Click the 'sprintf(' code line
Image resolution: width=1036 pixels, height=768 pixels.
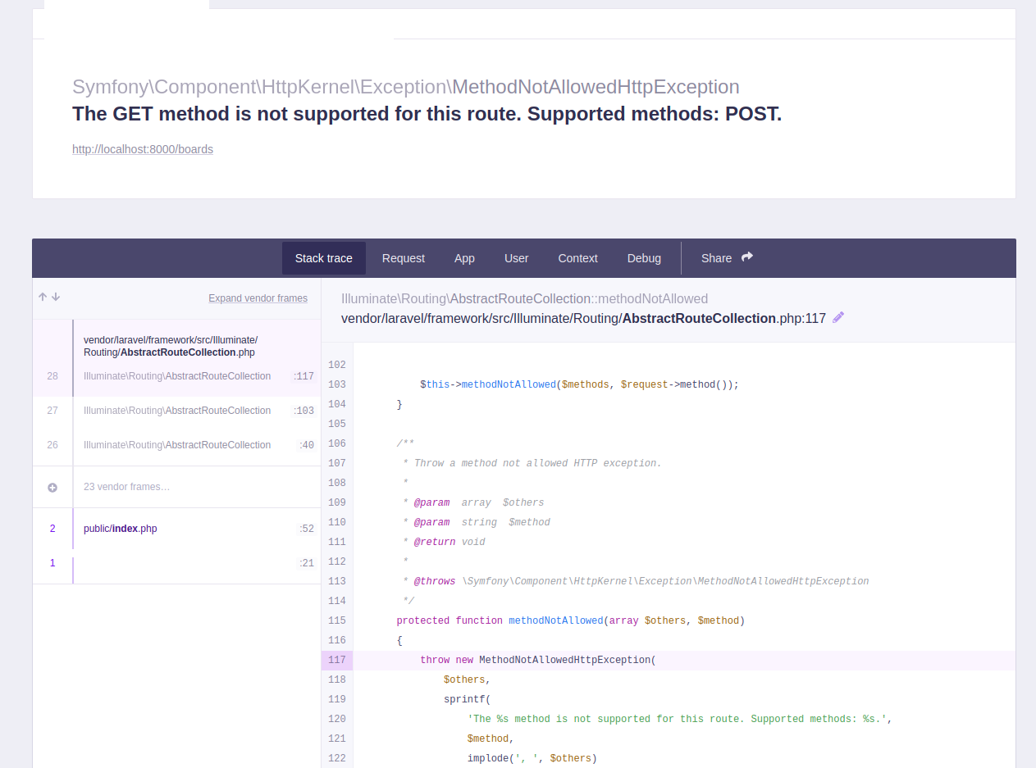point(467,699)
